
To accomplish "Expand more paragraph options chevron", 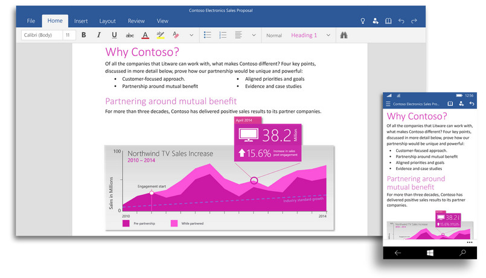I will tap(254, 35).
